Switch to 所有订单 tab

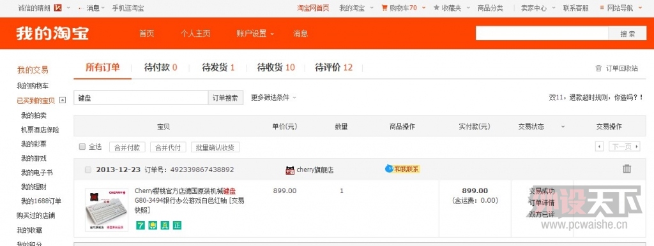pos(103,68)
